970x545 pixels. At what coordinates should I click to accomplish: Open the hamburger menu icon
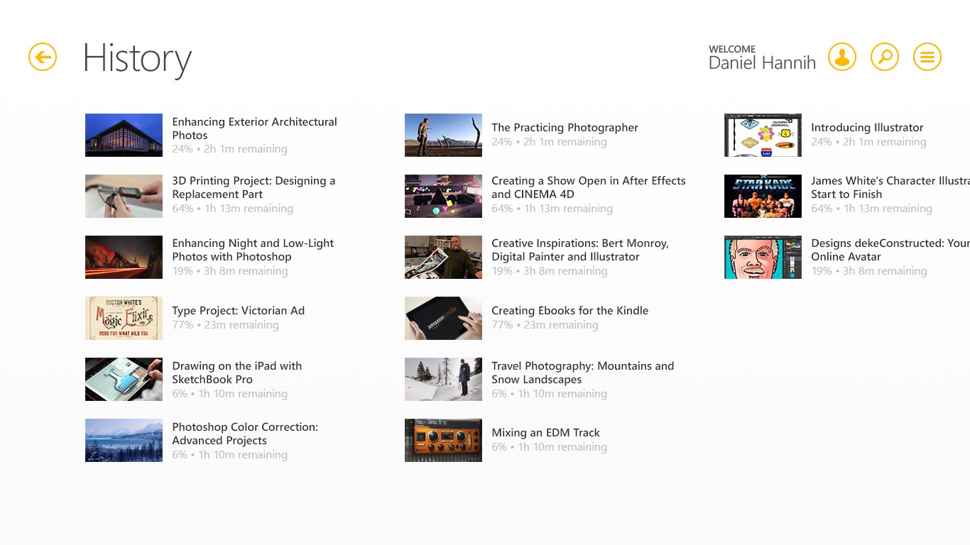pos(927,57)
